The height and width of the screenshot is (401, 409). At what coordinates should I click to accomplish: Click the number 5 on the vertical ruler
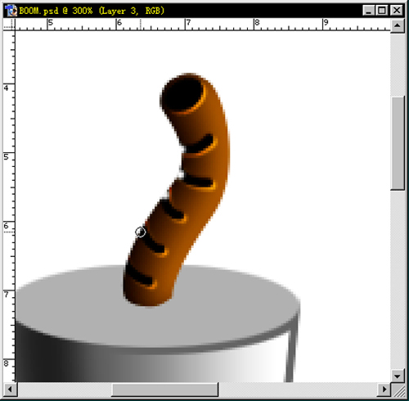(x=6, y=157)
